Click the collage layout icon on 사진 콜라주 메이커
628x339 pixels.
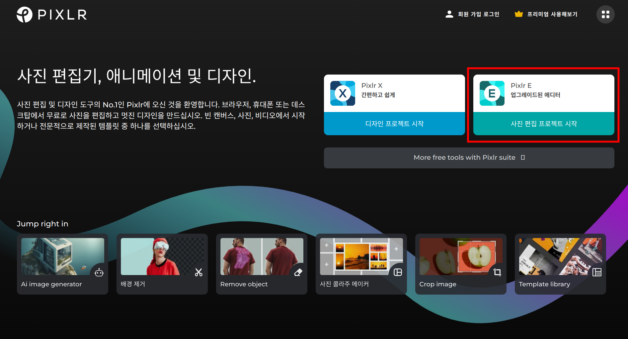point(398,272)
